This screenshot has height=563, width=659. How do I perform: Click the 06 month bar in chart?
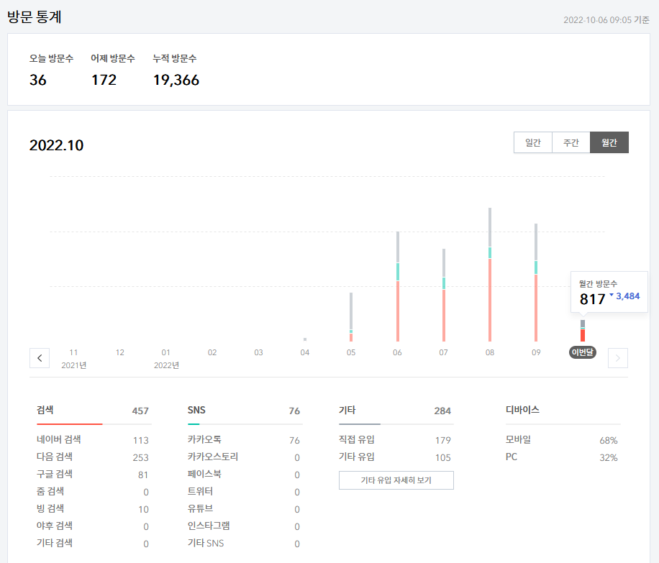click(398, 287)
